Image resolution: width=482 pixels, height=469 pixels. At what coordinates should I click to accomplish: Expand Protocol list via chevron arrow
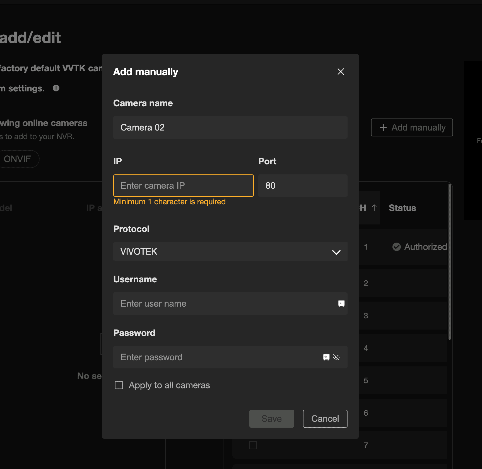tap(336, 252)
